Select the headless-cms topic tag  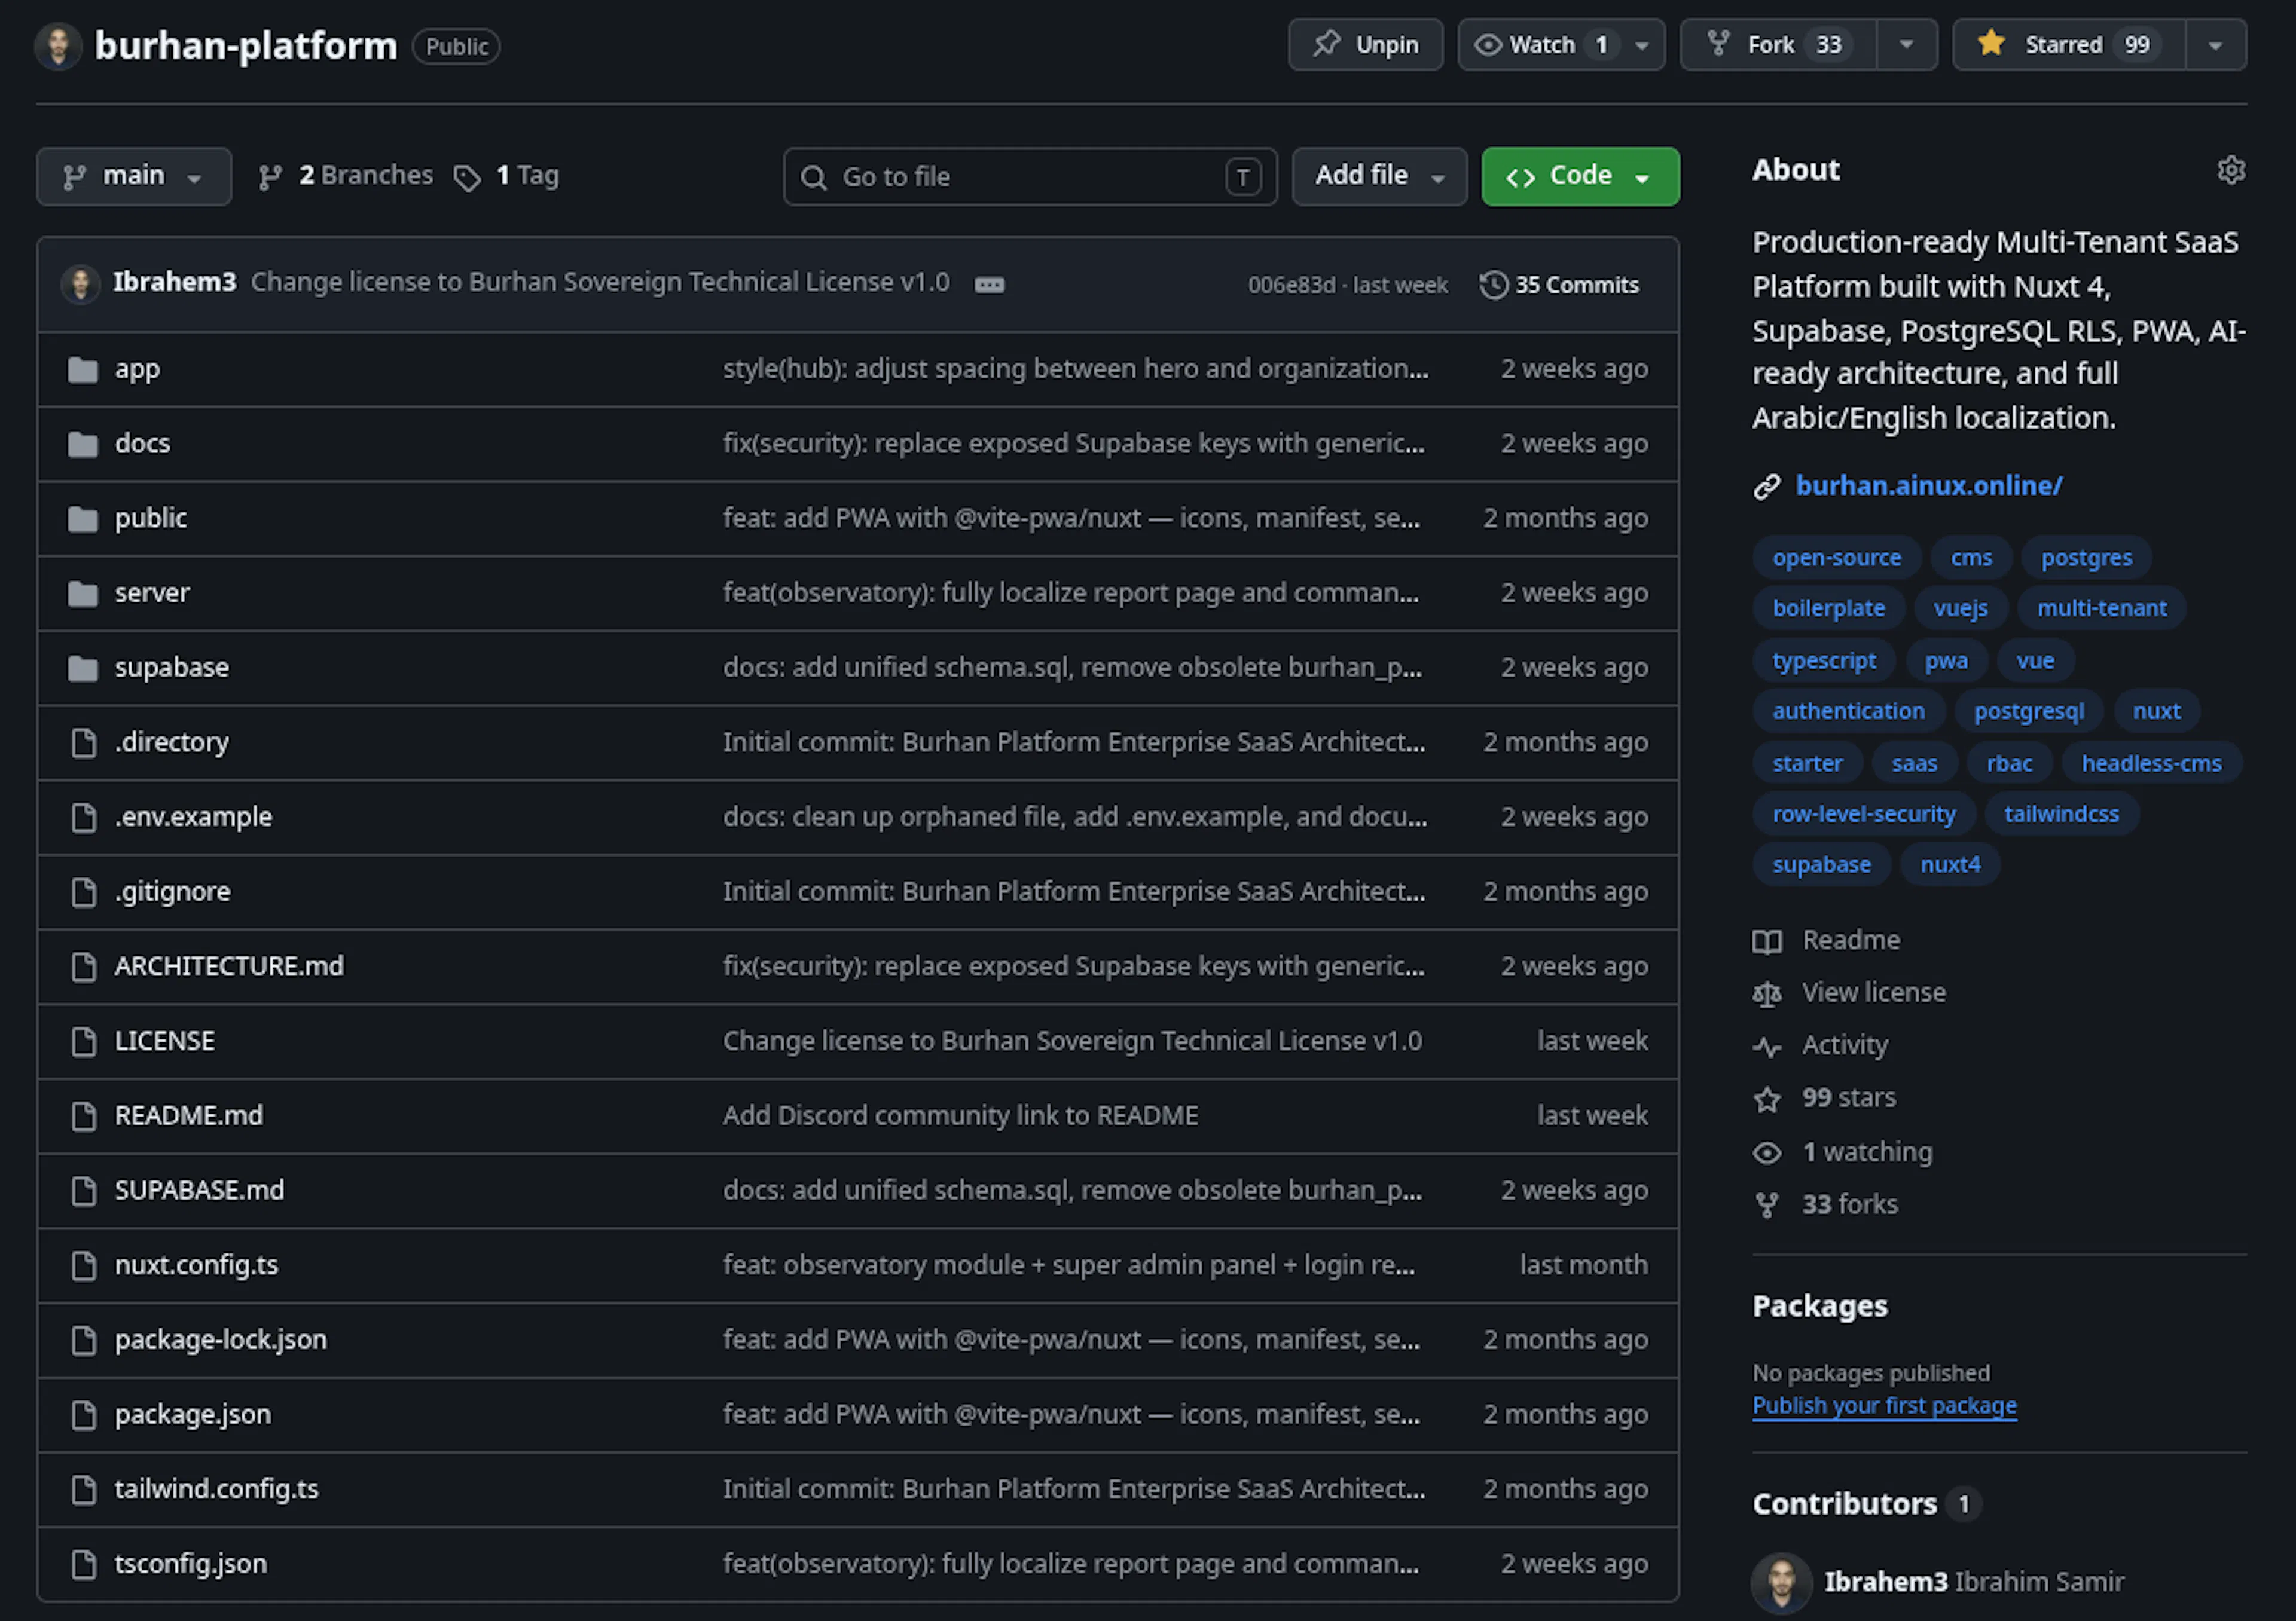tap(2151, 763)
